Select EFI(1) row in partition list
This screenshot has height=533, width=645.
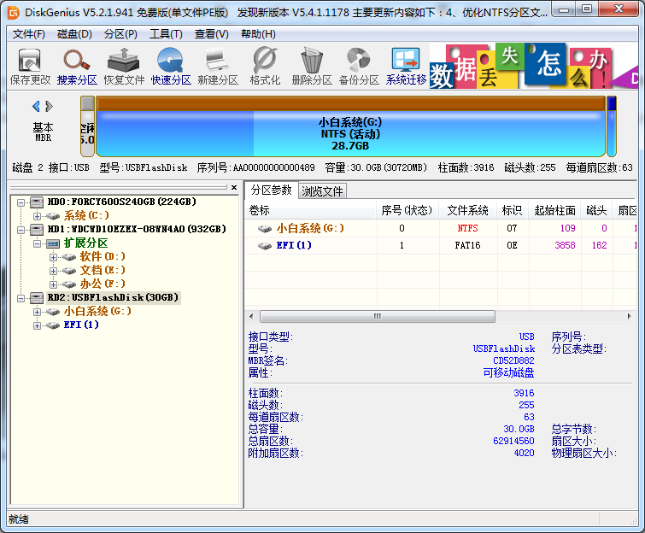pos(293,246)
